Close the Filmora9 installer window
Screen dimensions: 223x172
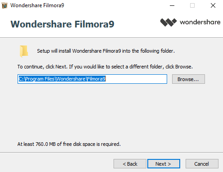[x=213, y=6]
